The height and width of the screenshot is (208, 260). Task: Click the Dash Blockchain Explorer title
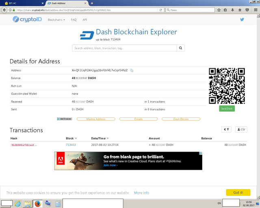tap(136, 32)
